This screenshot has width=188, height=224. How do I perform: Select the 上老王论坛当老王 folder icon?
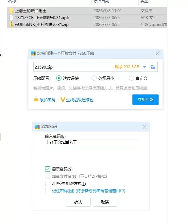pyautogui.click(x=11, y=10)
